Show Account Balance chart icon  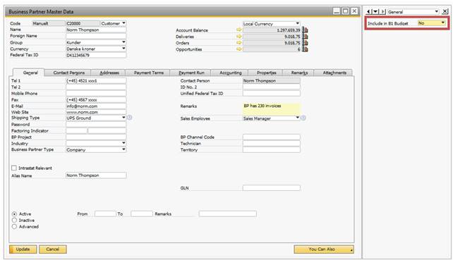coord(305,30)
